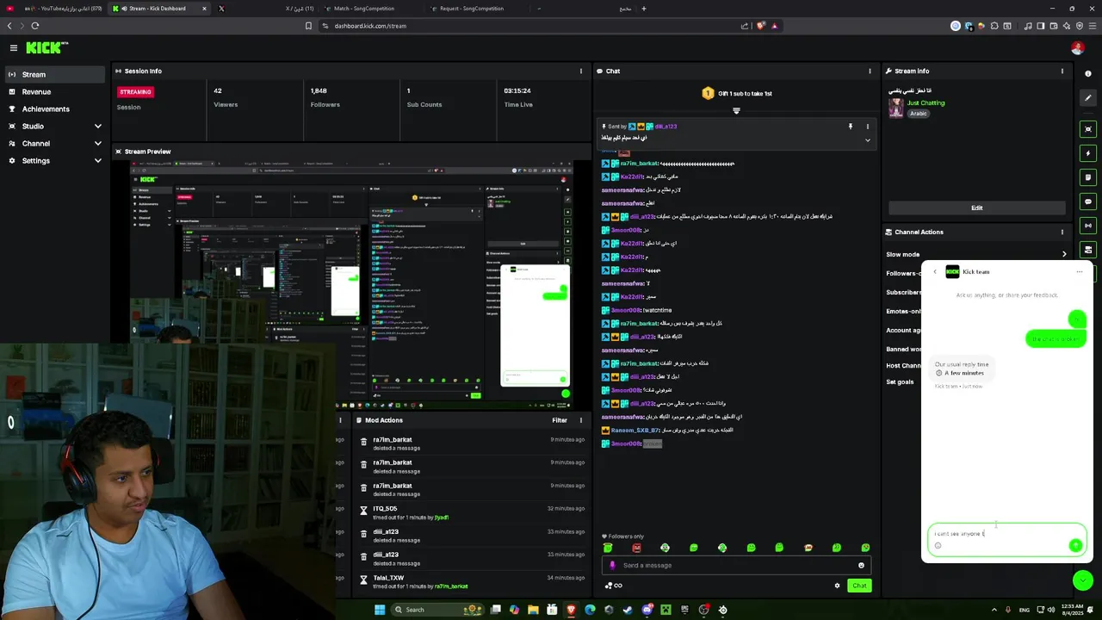Open Achievements section in sidebar
The height and width of the screenshot is (620, 1102).
tap(55, 108)
